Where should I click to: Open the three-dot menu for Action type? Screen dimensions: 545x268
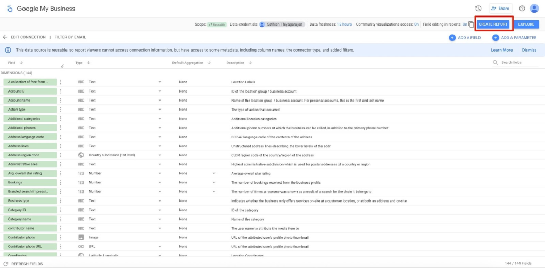click(61, 110)
